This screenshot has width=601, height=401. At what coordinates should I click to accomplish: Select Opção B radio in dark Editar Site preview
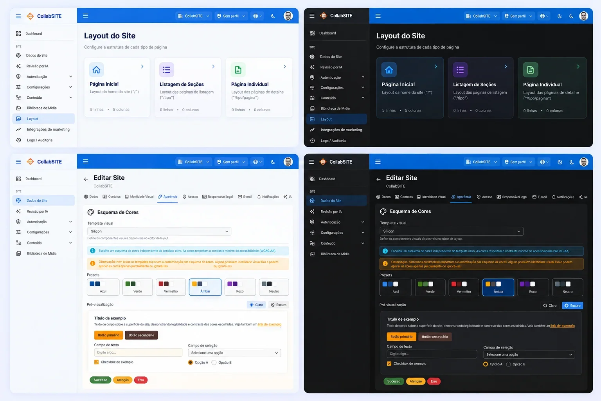(x=509, y=364)
